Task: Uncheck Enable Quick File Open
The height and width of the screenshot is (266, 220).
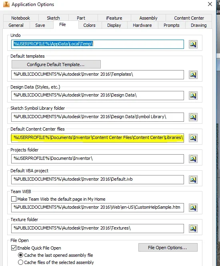Action: (x=14, y=248)
